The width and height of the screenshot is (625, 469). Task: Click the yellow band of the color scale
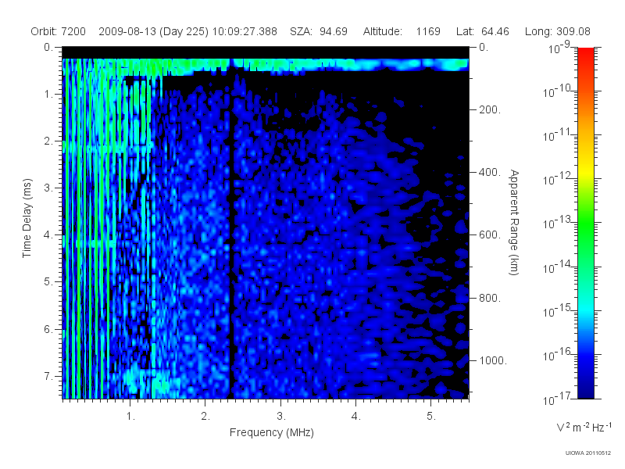pyautogui.click(x=585, y=170)
